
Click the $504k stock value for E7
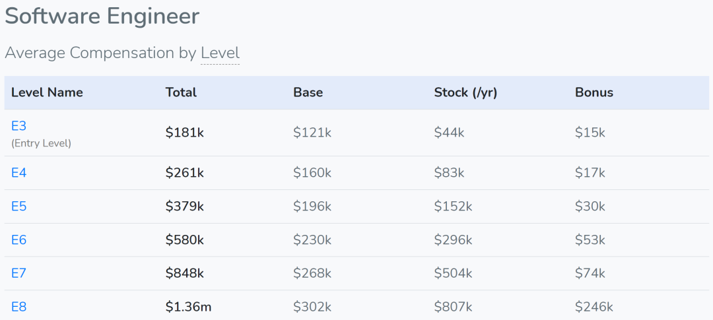(453, 273)
